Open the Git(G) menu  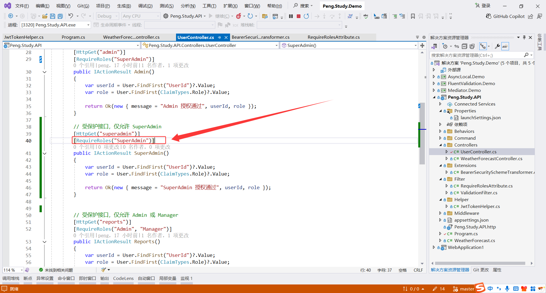[x=83, y=6]
